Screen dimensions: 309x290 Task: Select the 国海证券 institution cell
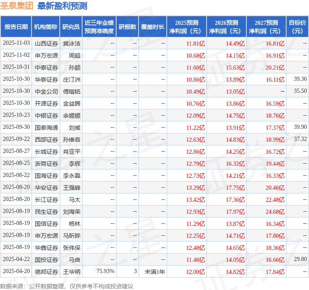coord(46,176)
